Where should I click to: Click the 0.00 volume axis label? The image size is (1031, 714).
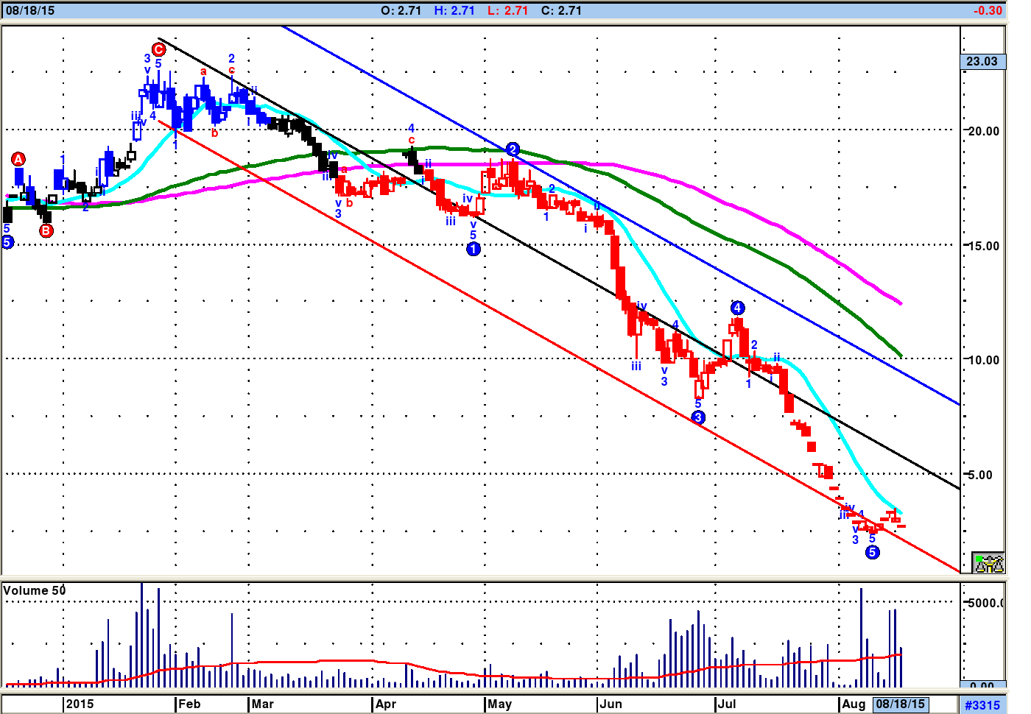pyautogui.click(x=982, y=685)
